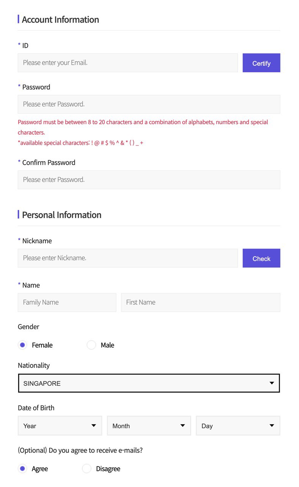The image size is (299, 487).
Task: Choose Disagree for receiving e-mails
Action: coord(87,469)
